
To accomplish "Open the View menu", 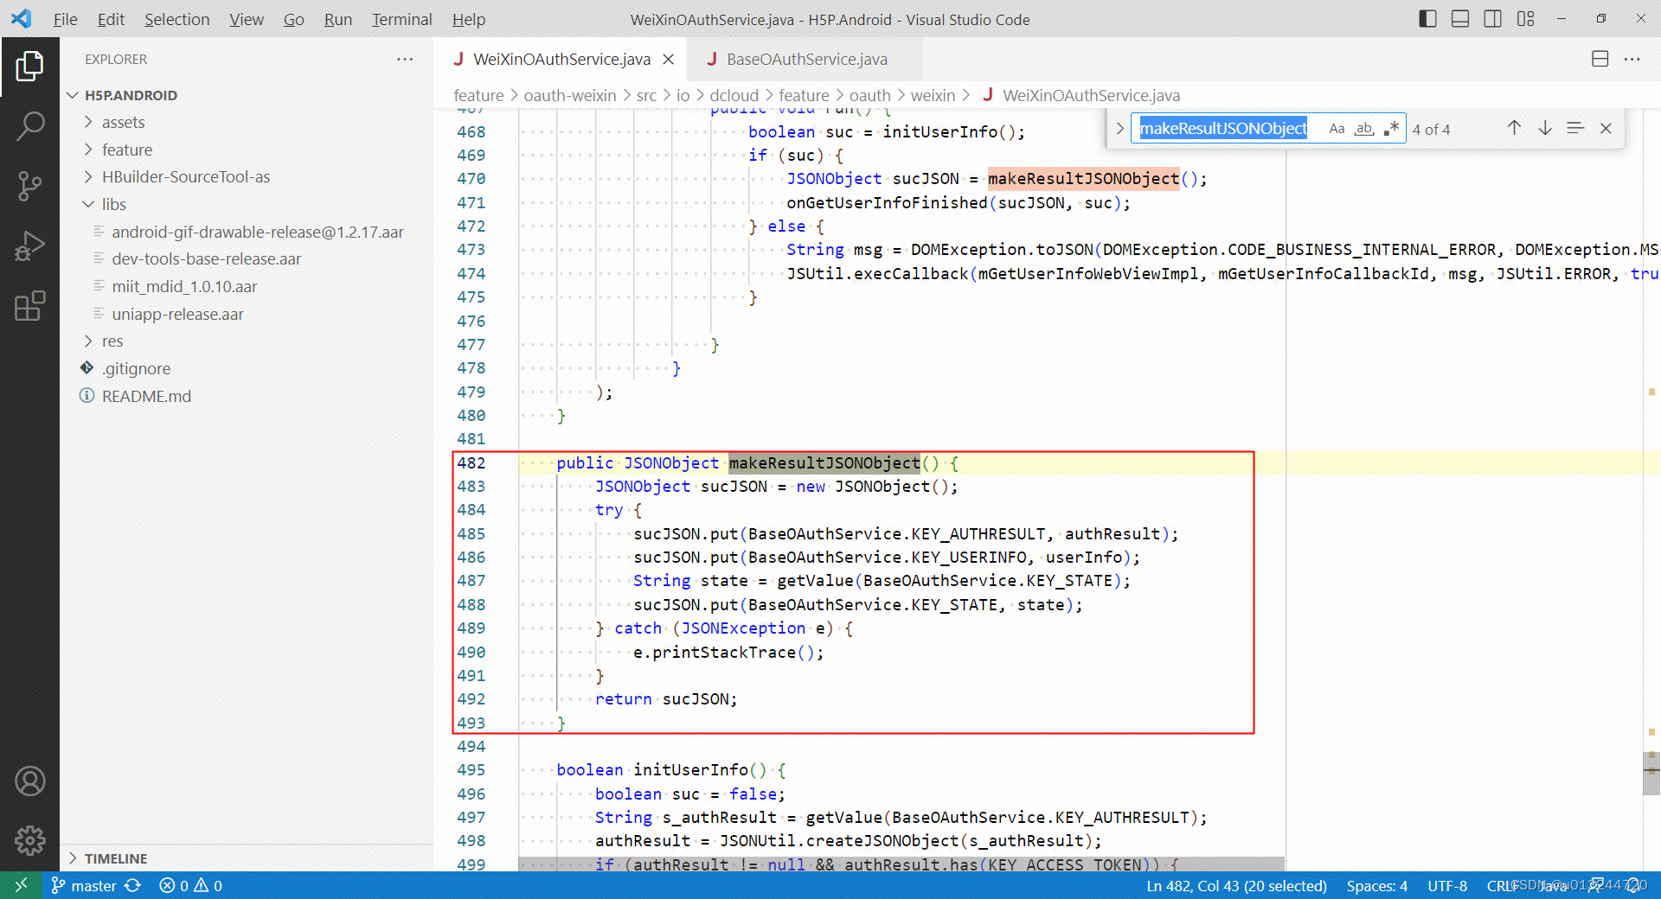I will pyautogui.click(x=247, y=19).
